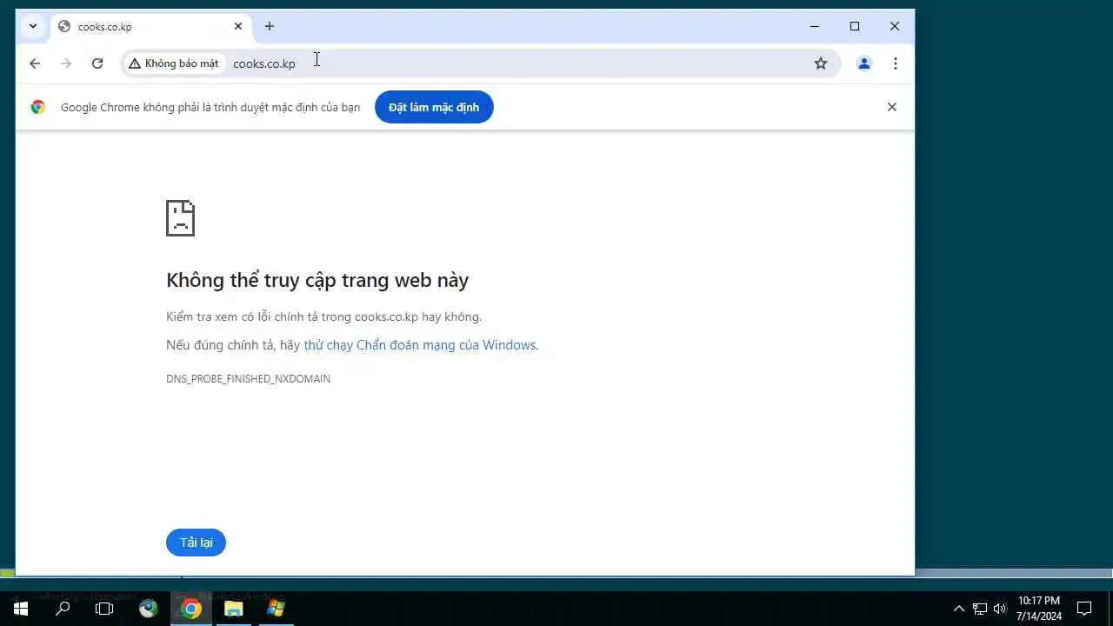Minimize the Chrome window
1113x626 pixels.
tap(815, 26)
